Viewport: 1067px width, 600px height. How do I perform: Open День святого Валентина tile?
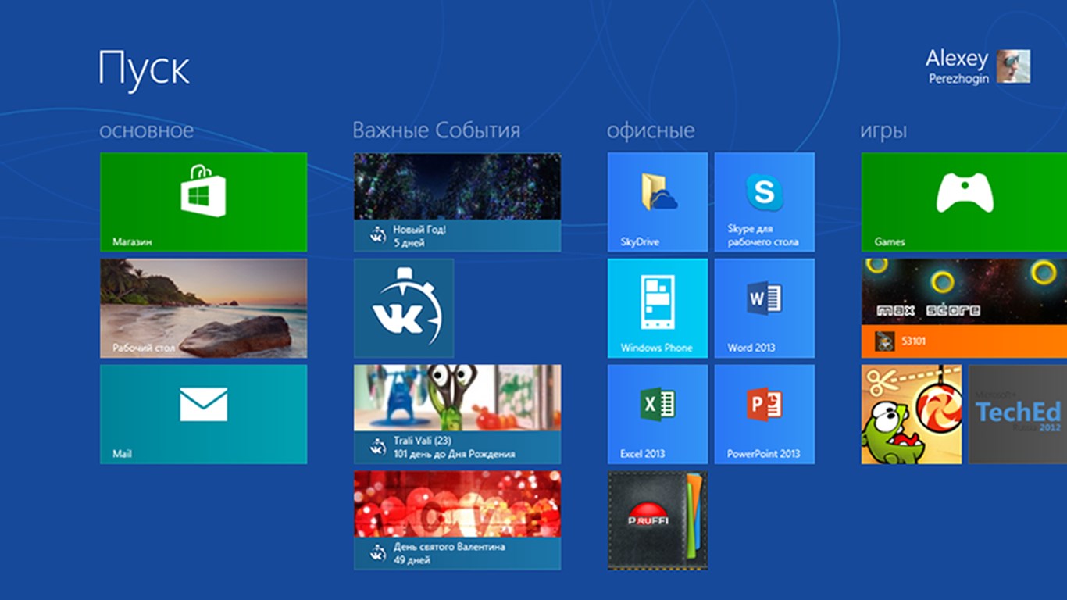pyautogui.click(x=457, y=520)
